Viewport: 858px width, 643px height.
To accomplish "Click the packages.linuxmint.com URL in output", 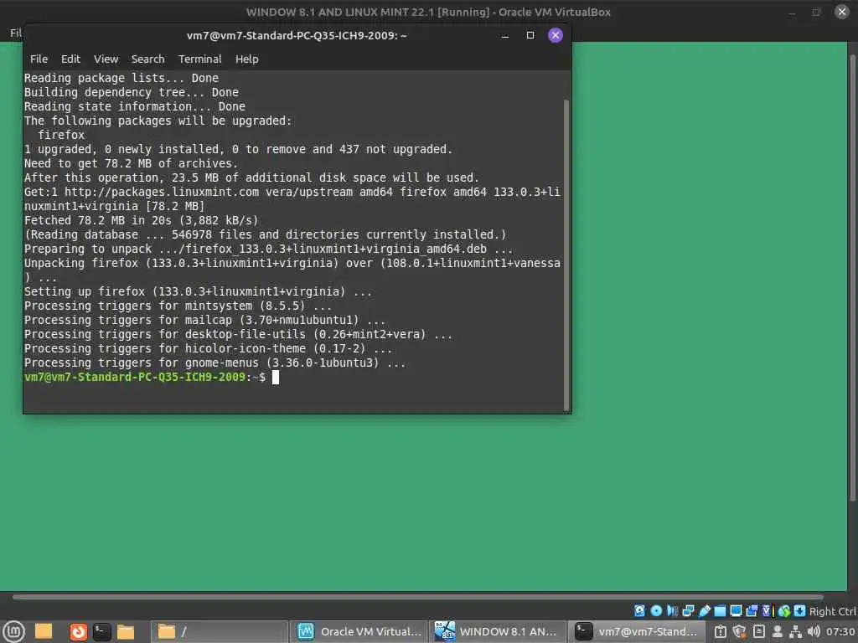I will (x=162, y=192).
